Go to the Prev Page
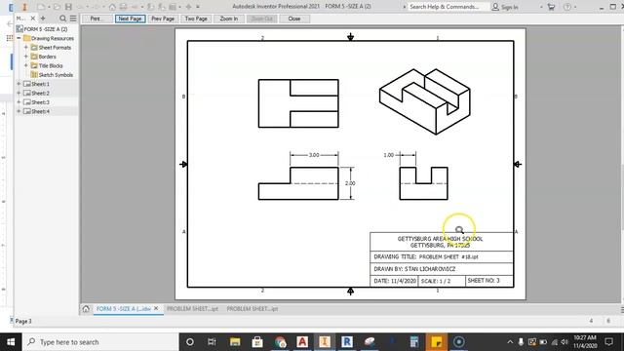This screenshot has height=351, width=624. pos(163,19)
